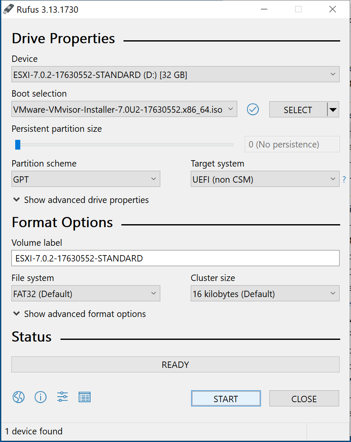Viewport: 351px width, 442px height.
Task: Open the SELECT button split arrow
Action: pyautogui.click(x=333, y=110)
